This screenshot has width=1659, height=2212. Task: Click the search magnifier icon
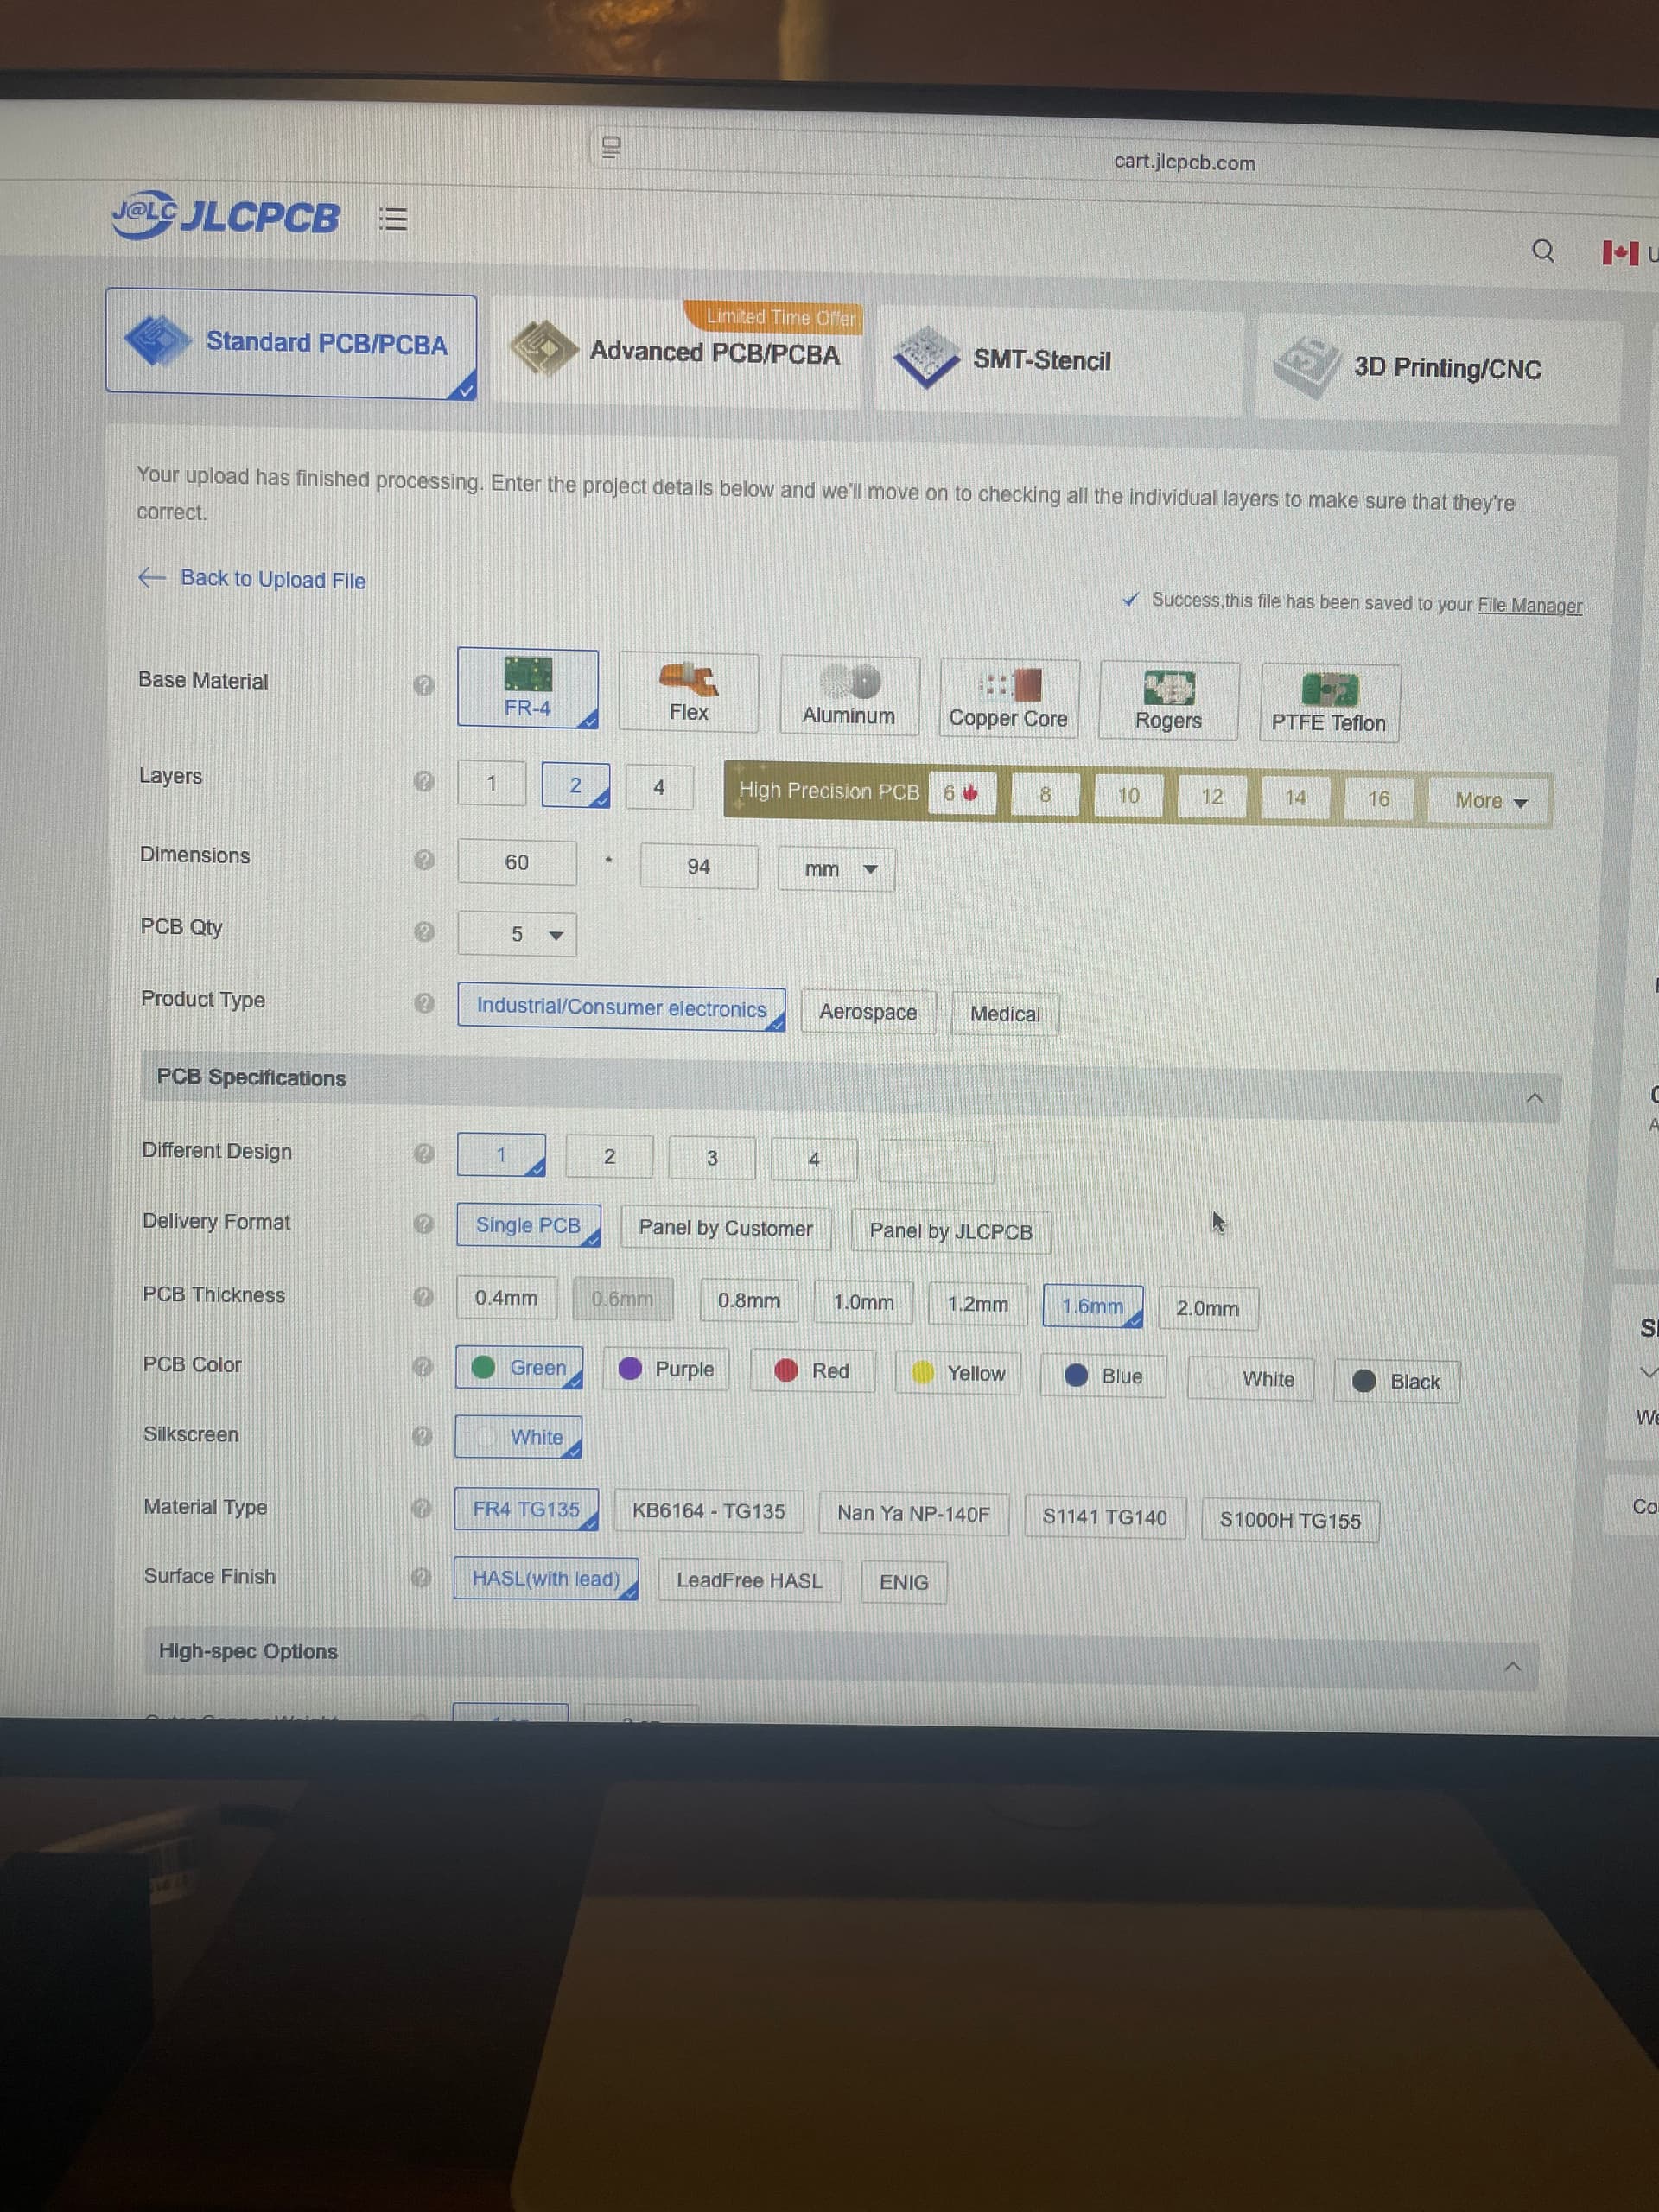(x=1543, y=250)
